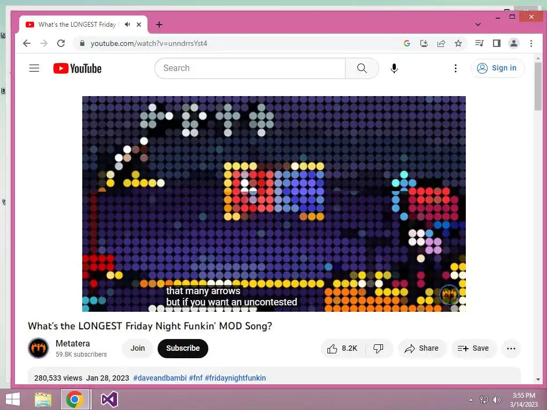Select the YouTube video tab
The image size is (547, 410).
[83, 25]
